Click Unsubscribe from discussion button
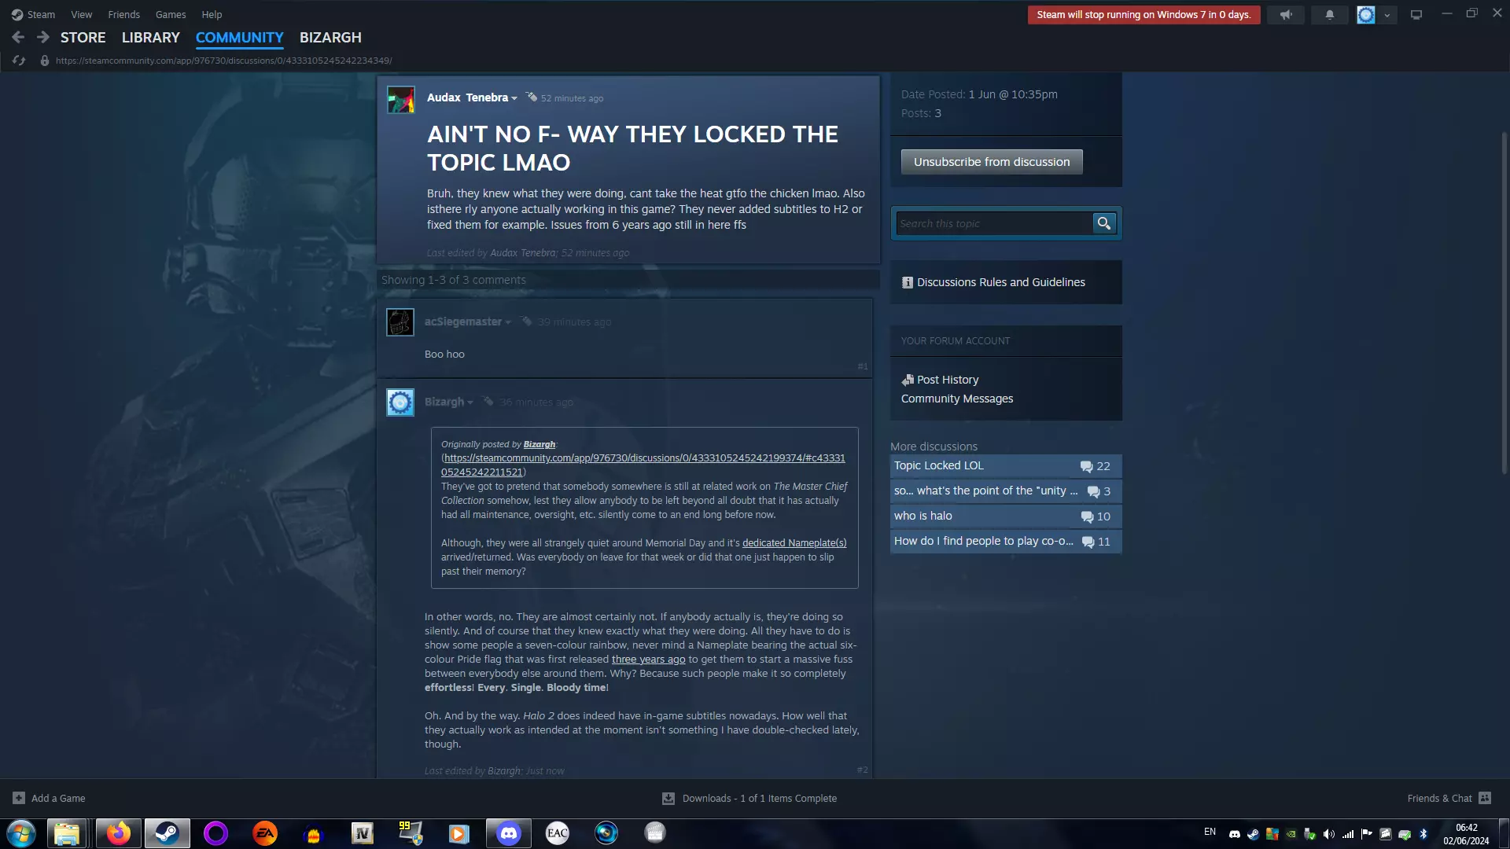The image size is (1510, 849). (x=991, y=162)
